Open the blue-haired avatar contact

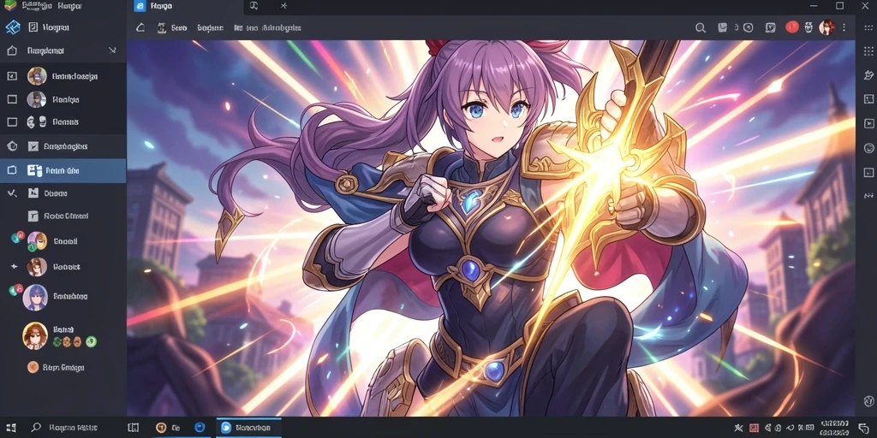(34, 297)
